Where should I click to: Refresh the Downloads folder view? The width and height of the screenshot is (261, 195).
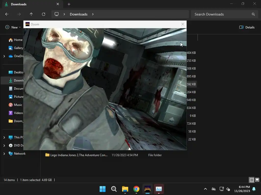(x=44, y=14)
